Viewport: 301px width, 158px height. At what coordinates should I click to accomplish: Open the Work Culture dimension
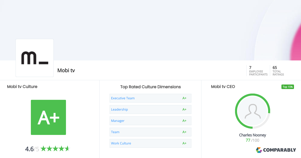coord(150,143)
